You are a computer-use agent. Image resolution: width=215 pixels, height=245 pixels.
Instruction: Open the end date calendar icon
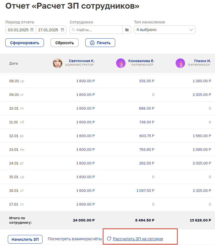(x=62, y=30)
